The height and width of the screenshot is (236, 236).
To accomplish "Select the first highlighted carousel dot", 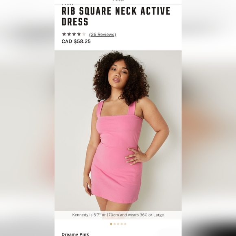I will 111,224.
